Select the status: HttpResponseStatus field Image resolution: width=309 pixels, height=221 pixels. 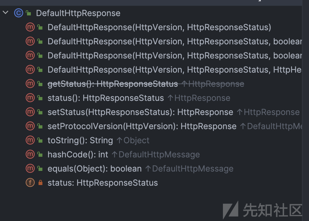pyautogui.click(x=103, y=183)
